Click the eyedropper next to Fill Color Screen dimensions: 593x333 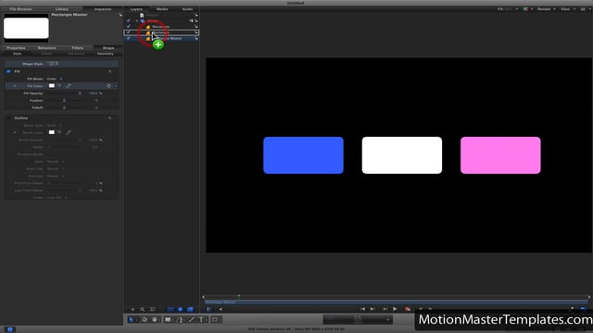[x=69, y=86]
